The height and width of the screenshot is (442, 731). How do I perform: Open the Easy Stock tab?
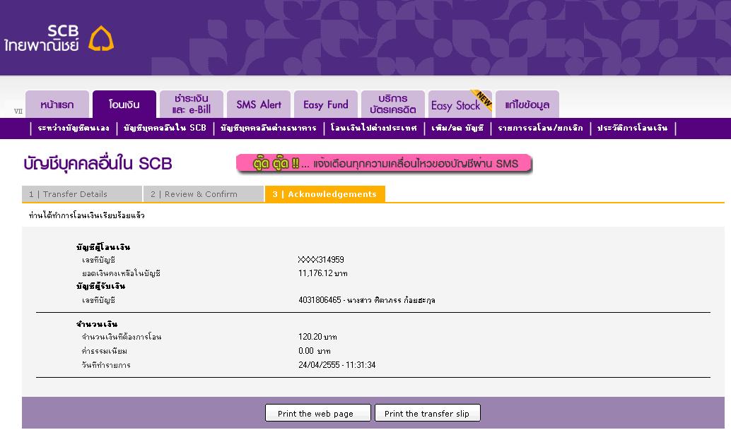(x=460, y=104)
